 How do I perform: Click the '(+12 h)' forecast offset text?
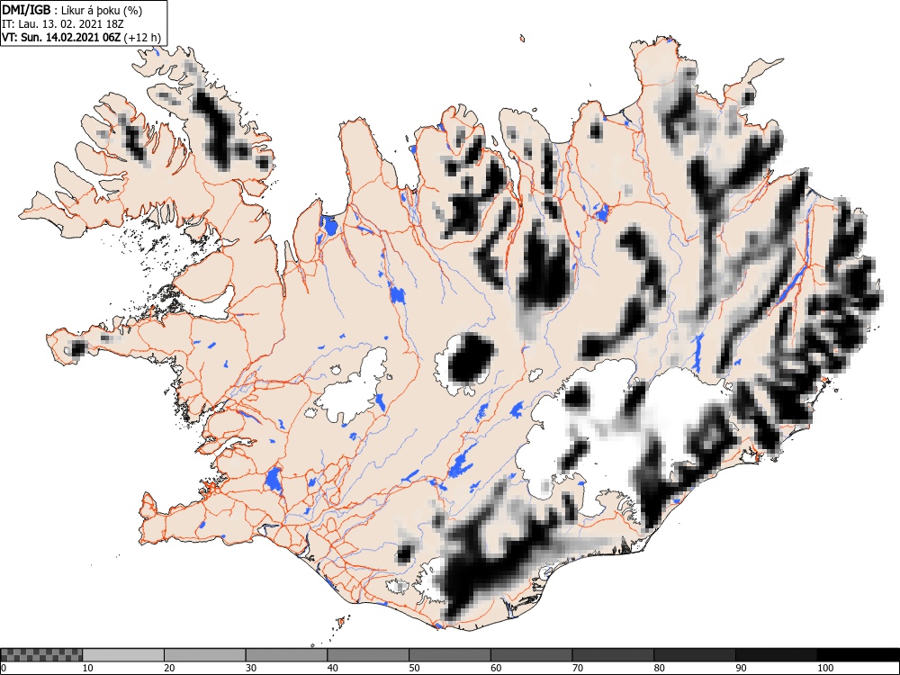142,38
